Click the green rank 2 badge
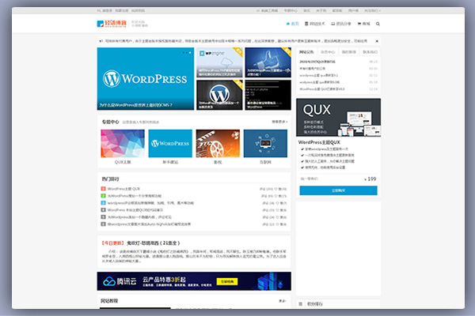Screen dimensions: 475x316 [103, 196]
